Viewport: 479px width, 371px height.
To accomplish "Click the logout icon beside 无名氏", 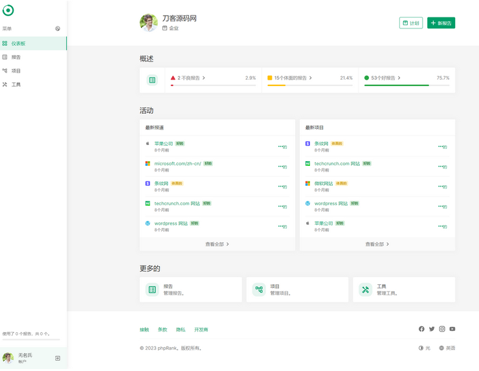I will 58,358.
